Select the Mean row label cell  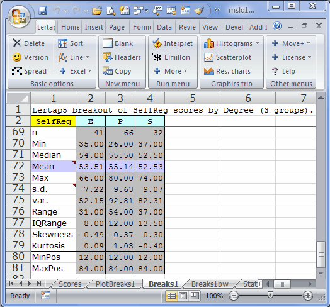click(x=54, y=167)
